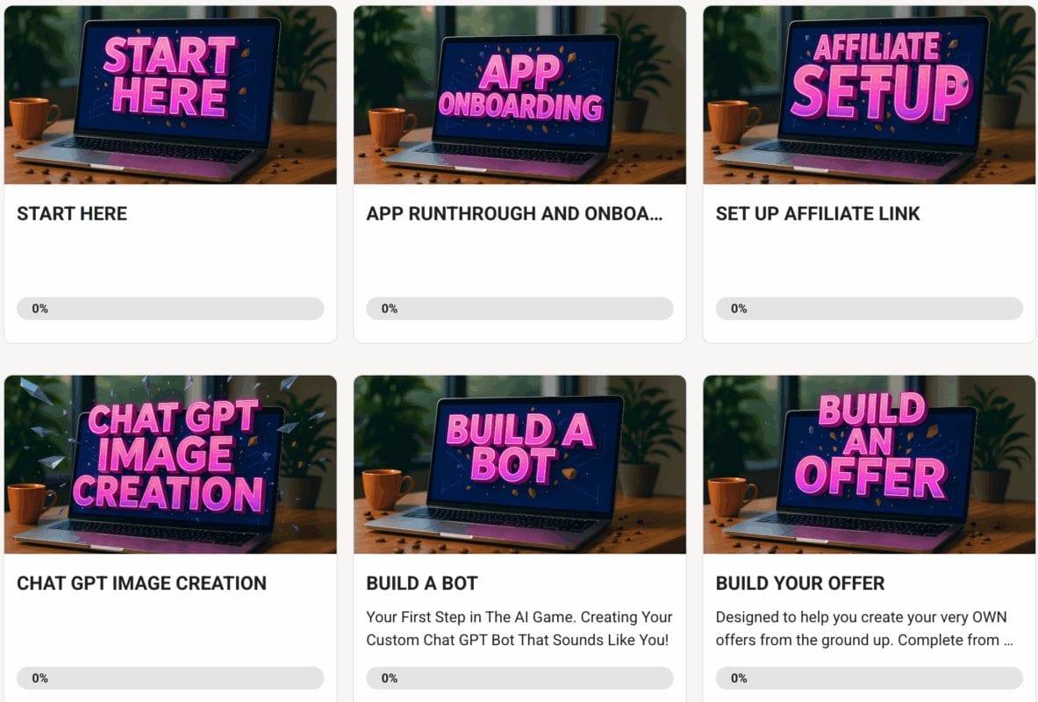Open the START HERE course thumbnail

tap(170, 95)
